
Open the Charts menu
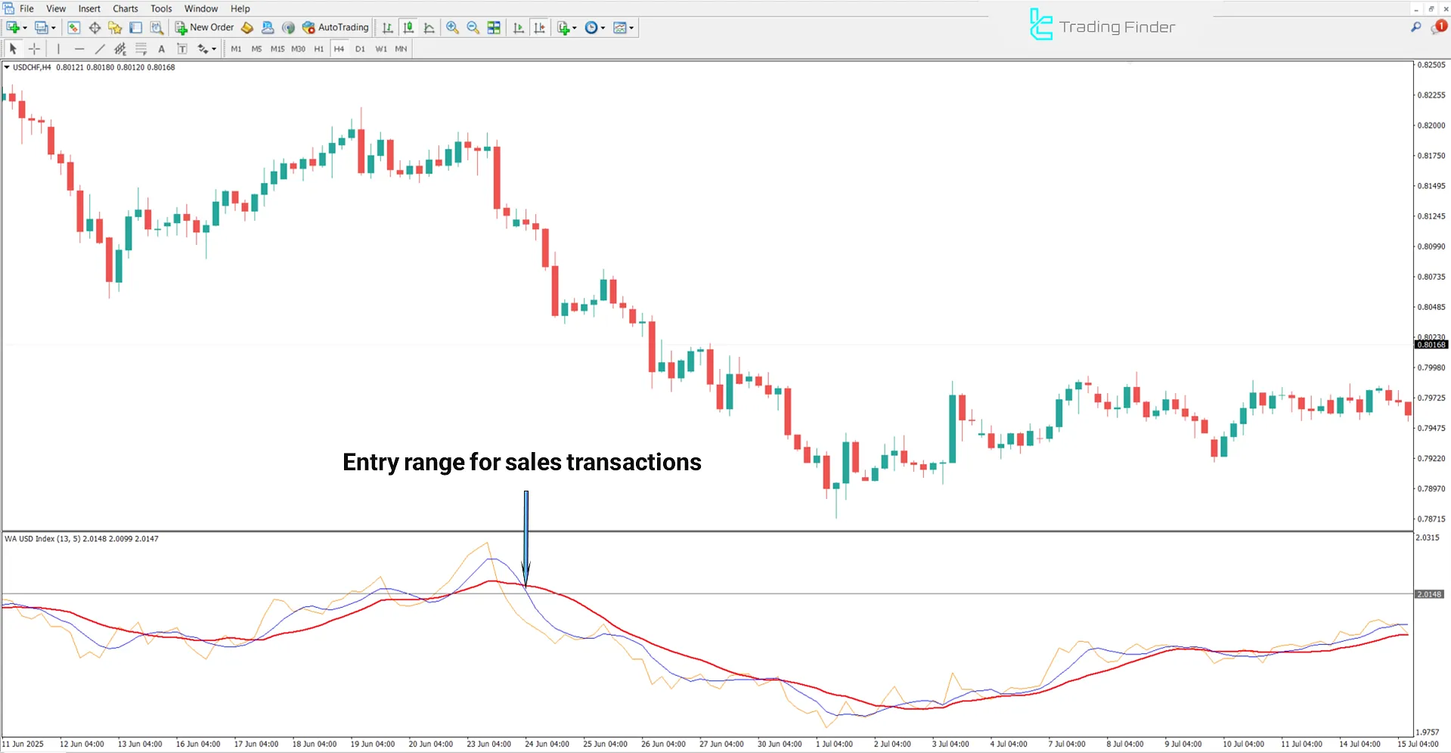pyautogui.click(x=125, y=8)
